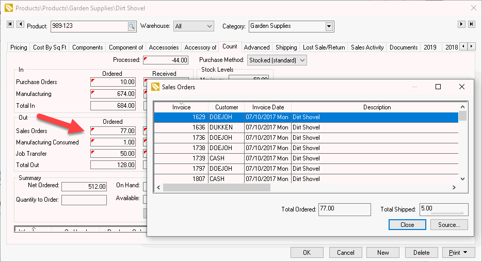Viewport: 482px width, 262px height.
Task: Expand the Category dropdown list
Action: pyautogui.click(x=329, y=26)
